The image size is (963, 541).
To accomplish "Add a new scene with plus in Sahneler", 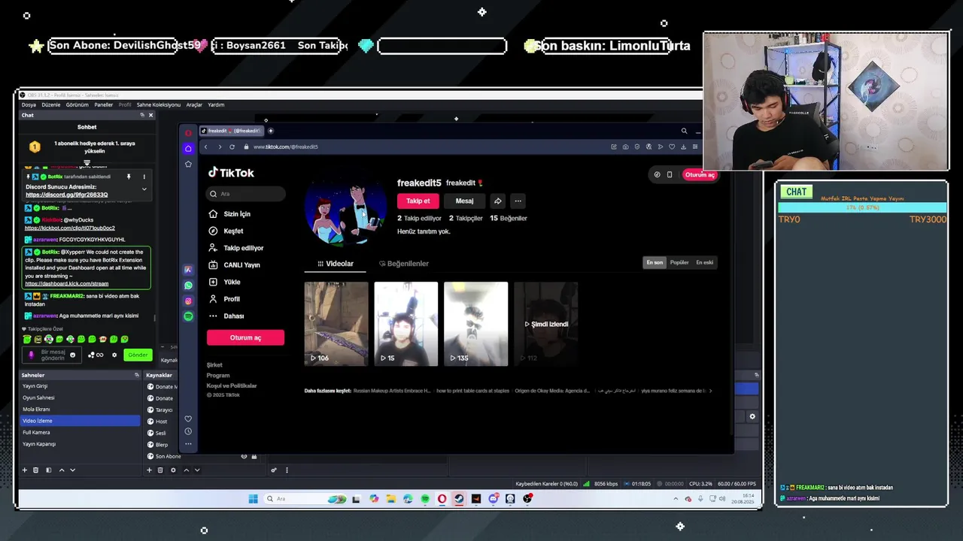I will tap(24, 470).
